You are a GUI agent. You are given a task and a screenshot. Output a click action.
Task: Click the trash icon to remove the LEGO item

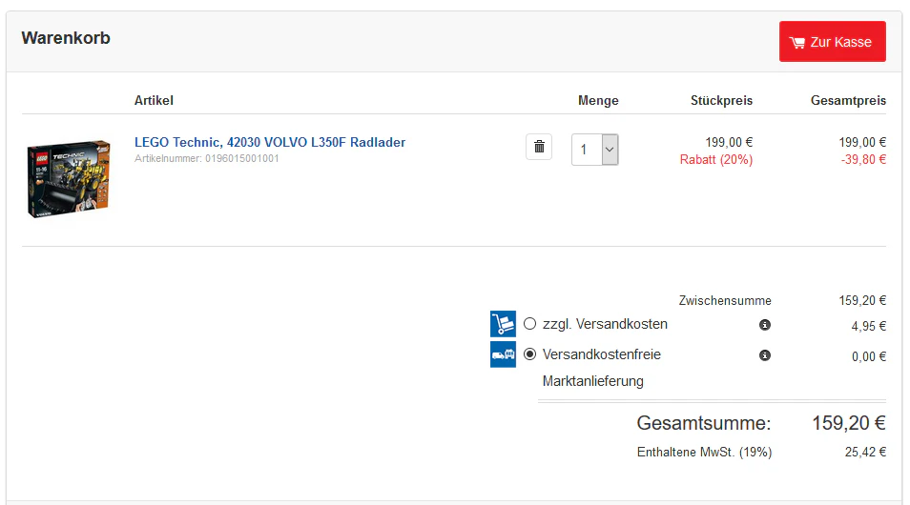(x=539, y=147)
